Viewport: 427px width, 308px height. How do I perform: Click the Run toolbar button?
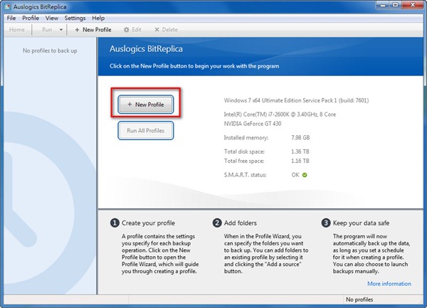47,30
